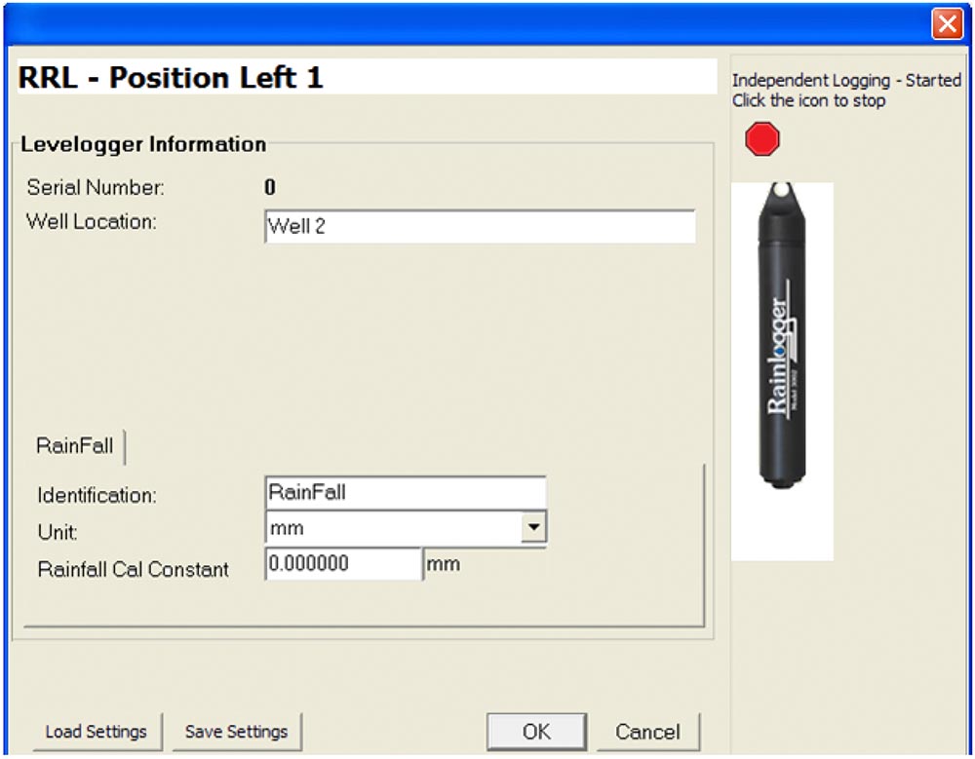
Task: Click the OK button
Action: click(535, 732)
